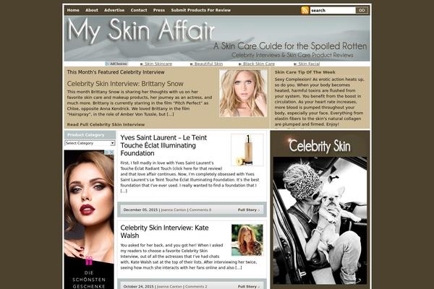The width and height of the screenshot is (434, 289).
Task: Click the 'Skin Care Tip Of The Week' heading
Action: click(305, 72)
